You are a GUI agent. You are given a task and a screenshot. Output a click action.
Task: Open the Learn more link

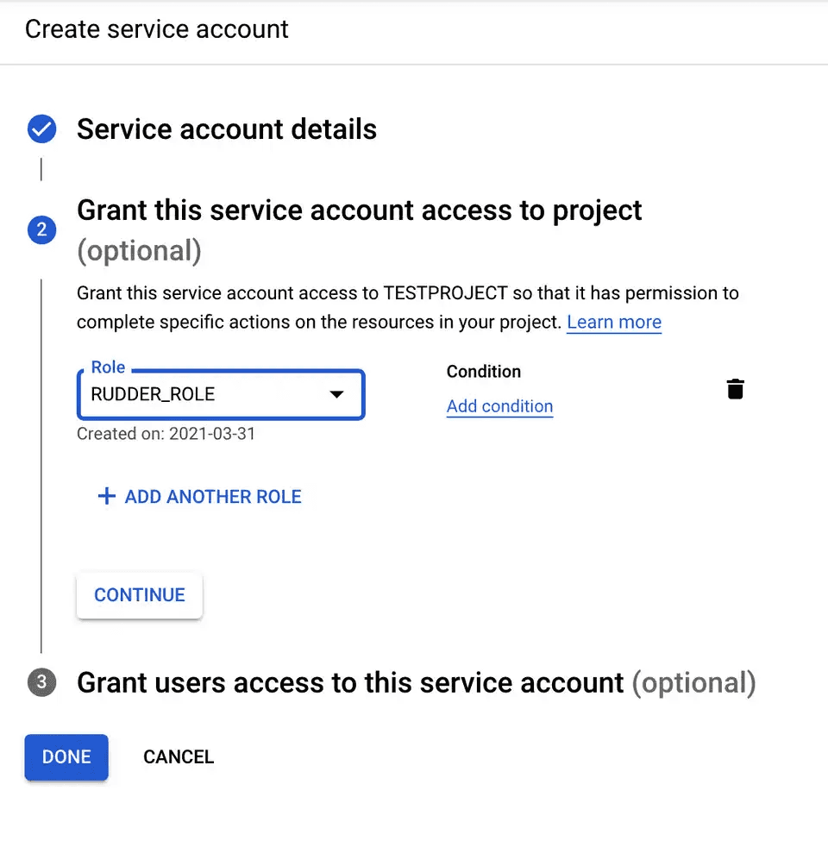tap(613, 323)
